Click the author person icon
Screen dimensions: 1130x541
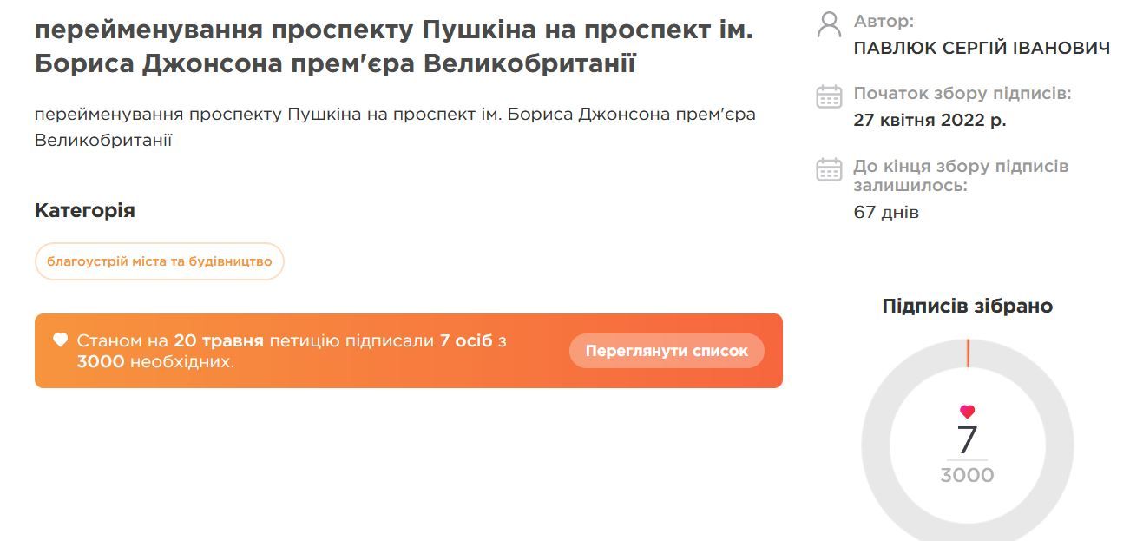click(829, 24)
